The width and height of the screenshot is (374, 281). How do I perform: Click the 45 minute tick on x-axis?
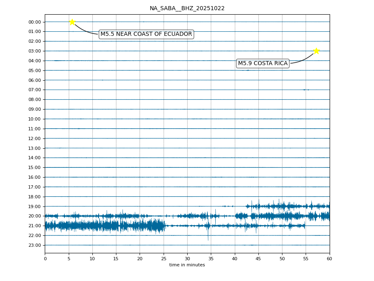258,259
